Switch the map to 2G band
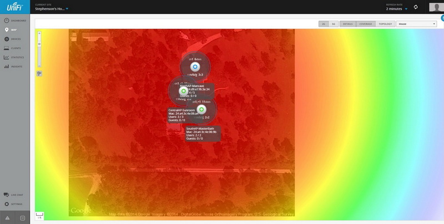Viewport: 444px width, 224px height. 323,24
